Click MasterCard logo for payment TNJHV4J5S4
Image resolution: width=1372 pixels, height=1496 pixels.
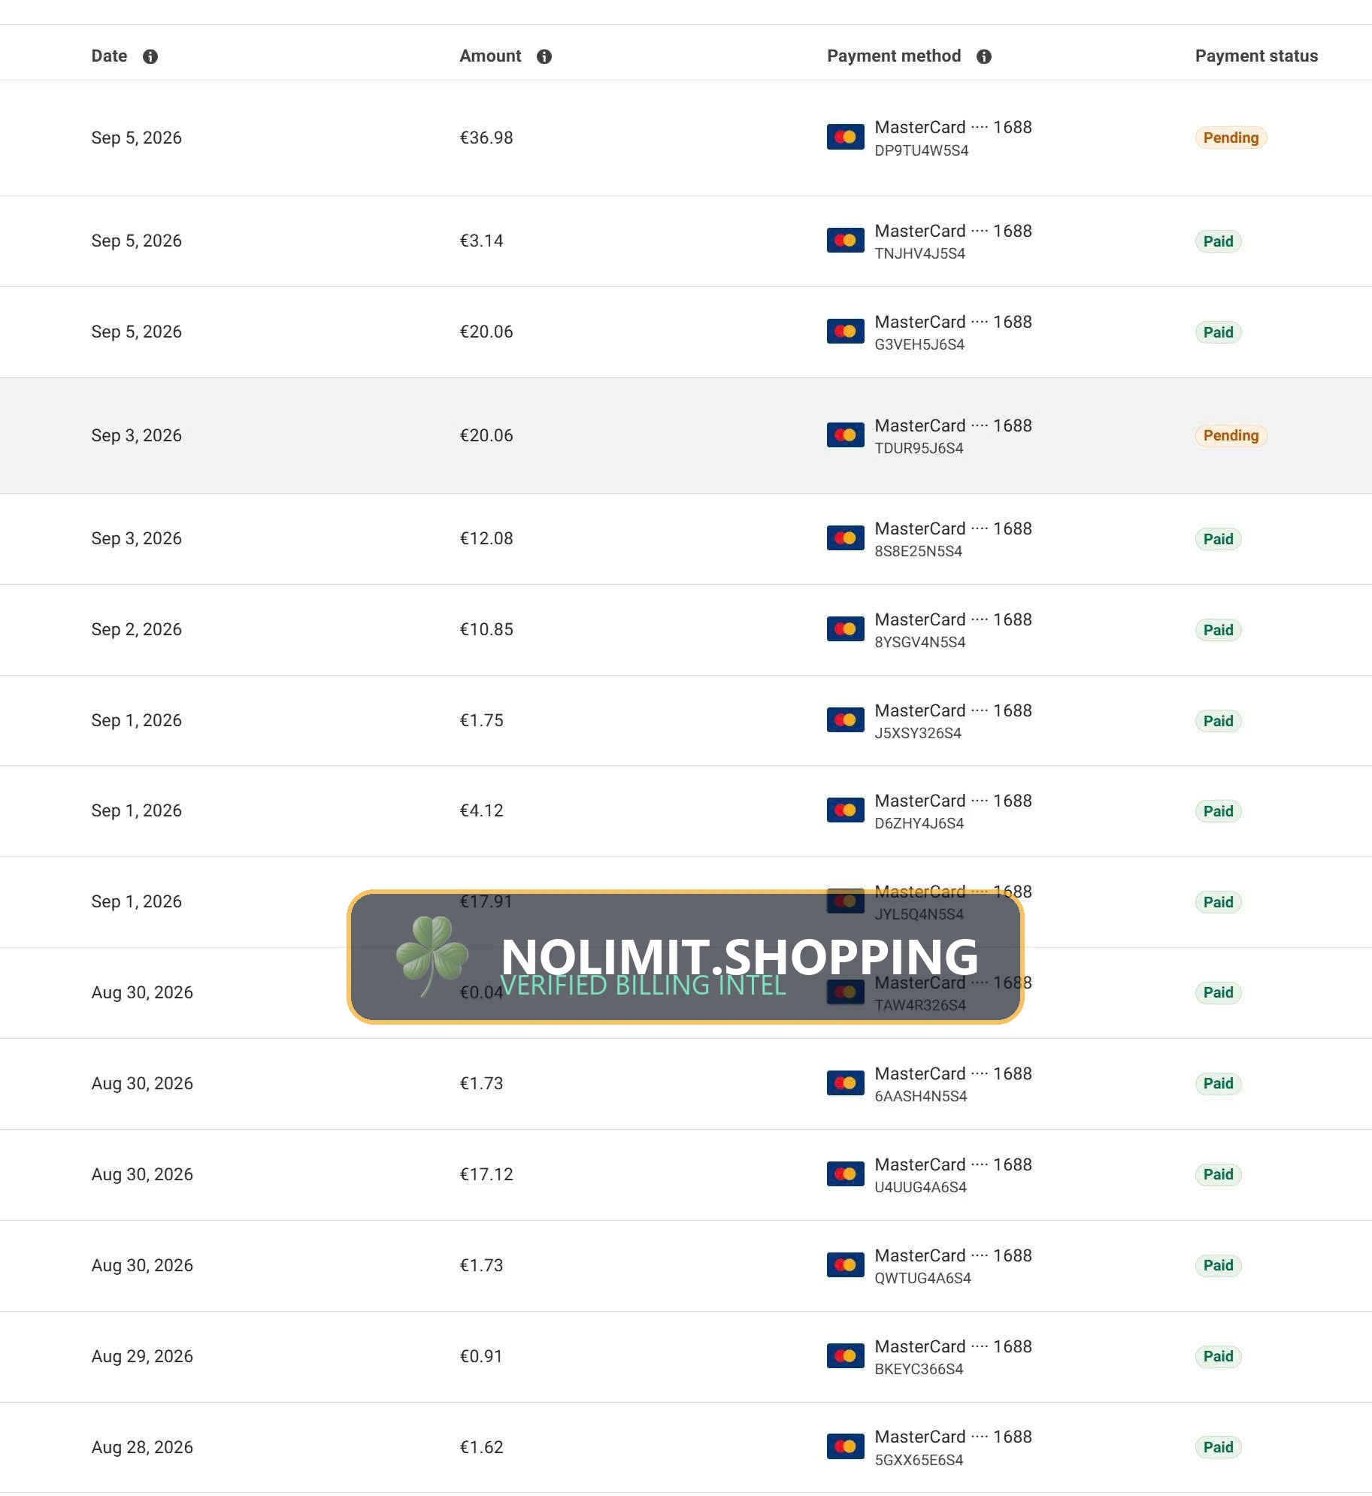tap(845, 241)
